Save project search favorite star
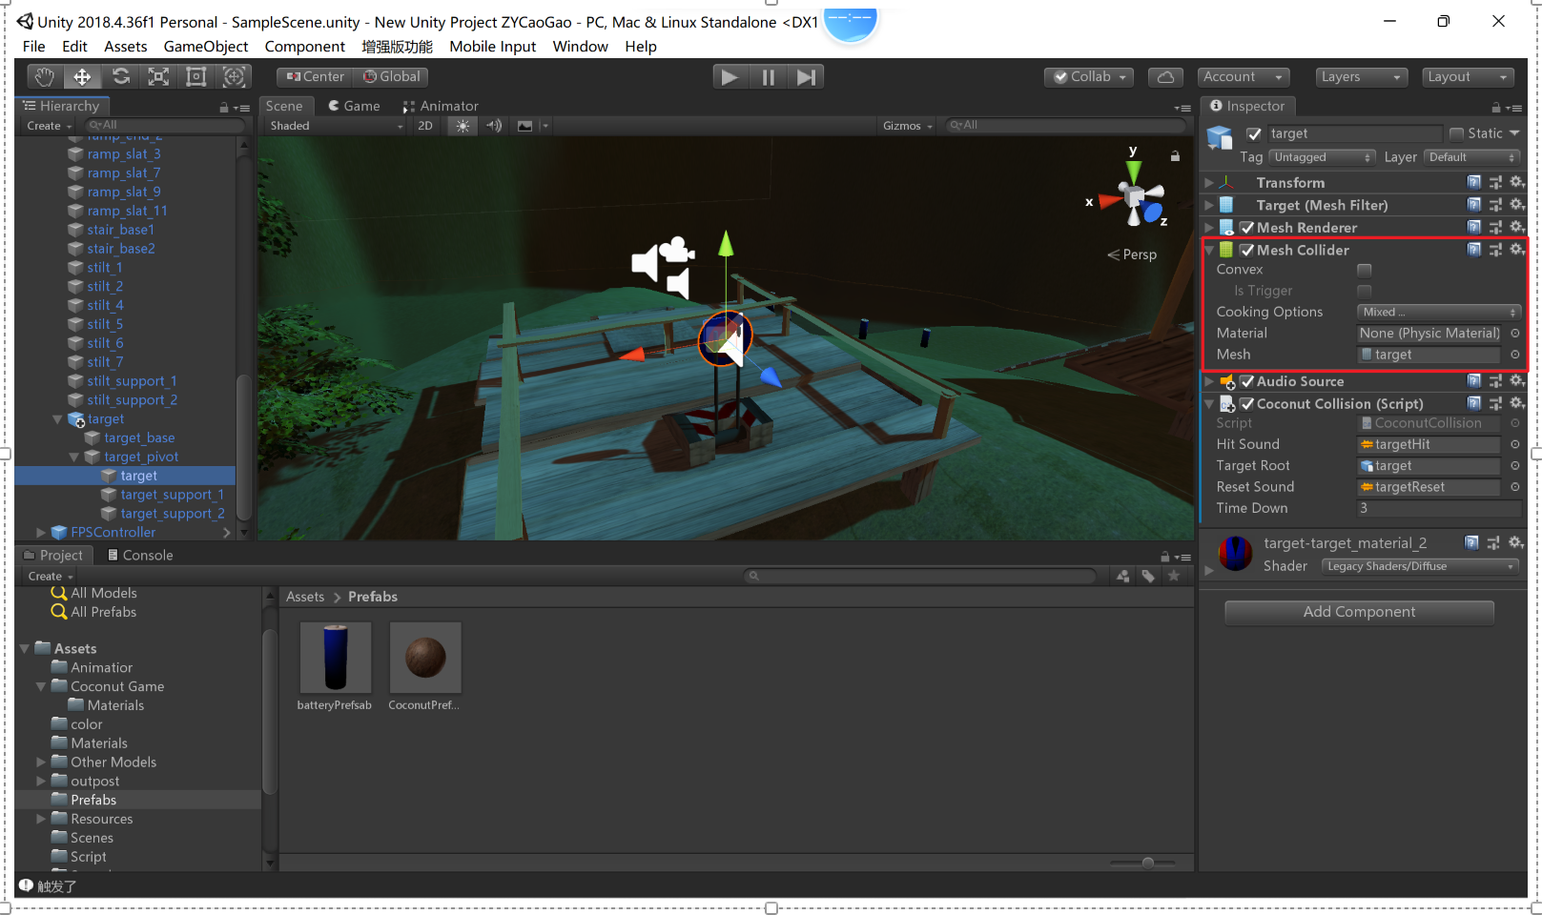 [1174, 576]
